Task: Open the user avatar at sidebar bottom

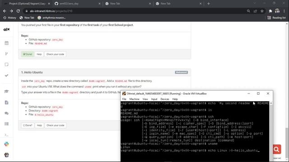Action: click(6, 155)
